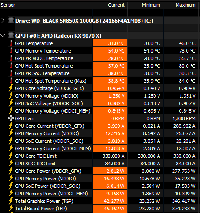Viewport: 200px width, 213px height.
Task: Click the minimum value 23.780 W
Action: point(150,209)
